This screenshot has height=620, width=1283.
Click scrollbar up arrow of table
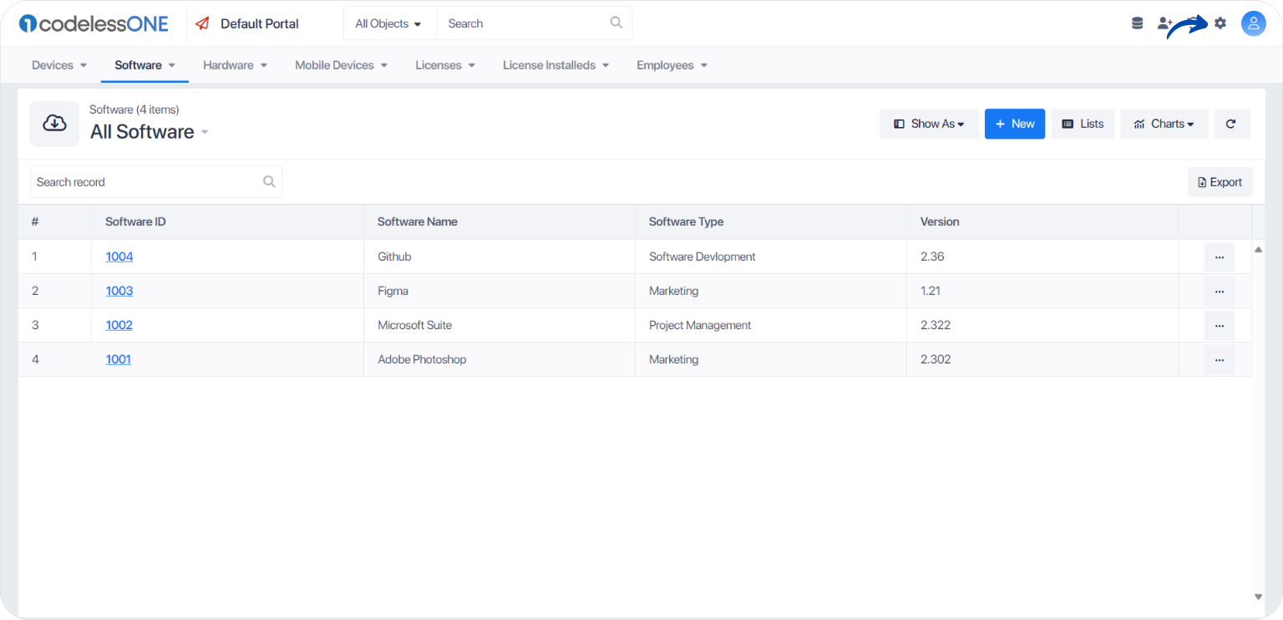point(1258,249)
